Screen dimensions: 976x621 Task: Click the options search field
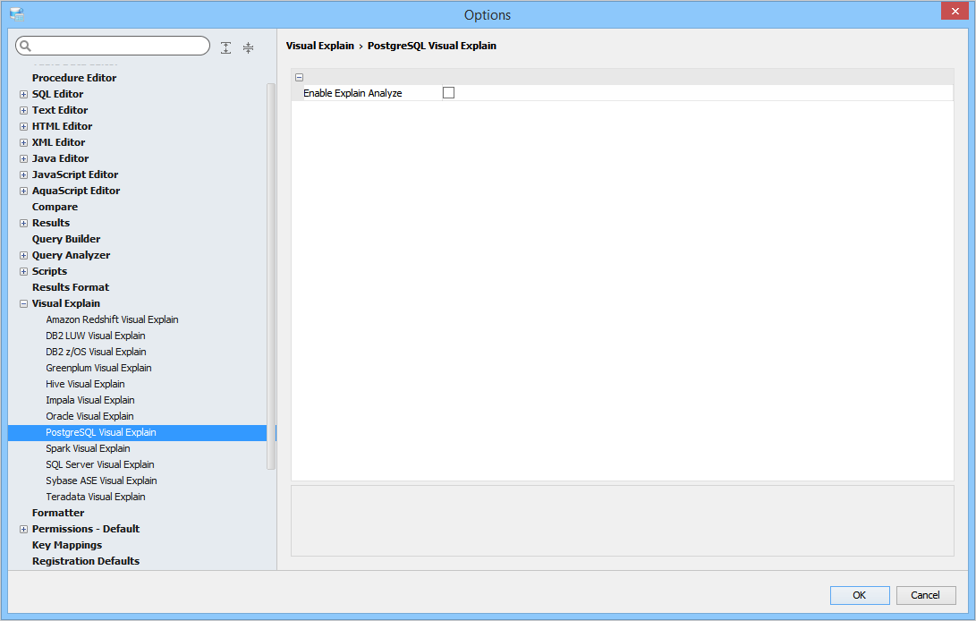(x=113, y=46)
